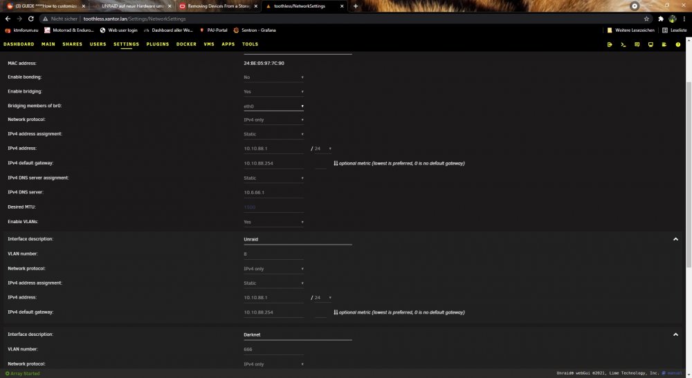Click the Nicht sicher warning icon

tap(45, 19)
